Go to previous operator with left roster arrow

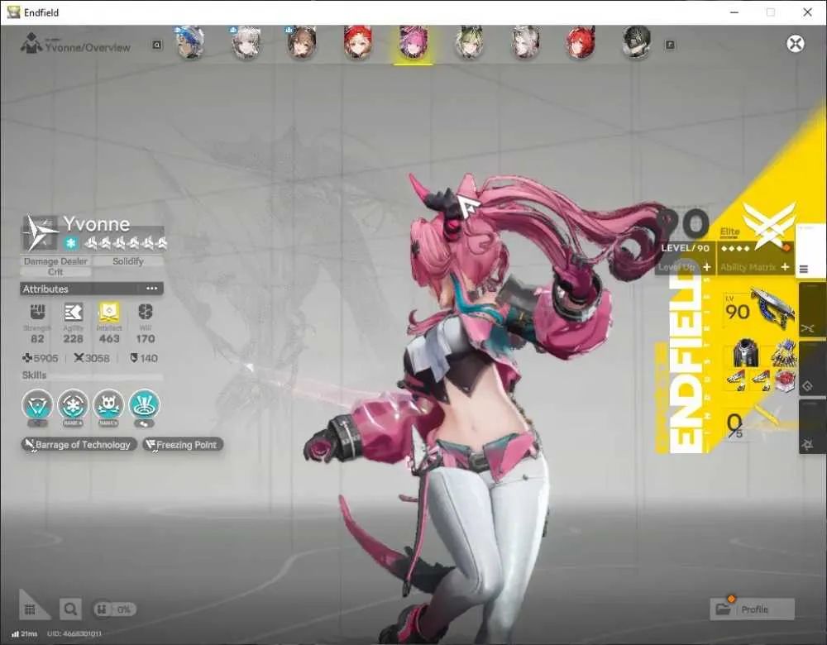(156, 45)
